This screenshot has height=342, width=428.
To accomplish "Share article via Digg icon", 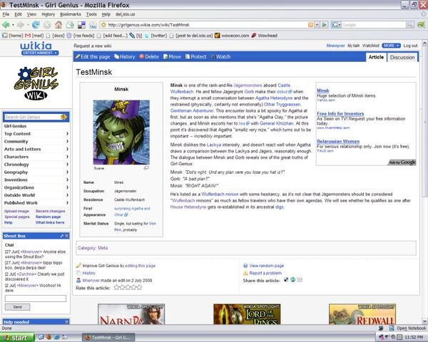I will pyautogui.click(x=300, y=279).
